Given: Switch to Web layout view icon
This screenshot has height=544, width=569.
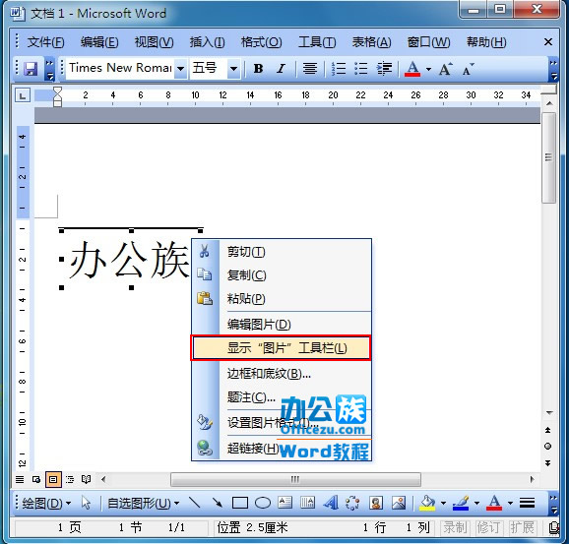Looking at the screenshot, I should [36, 479].
